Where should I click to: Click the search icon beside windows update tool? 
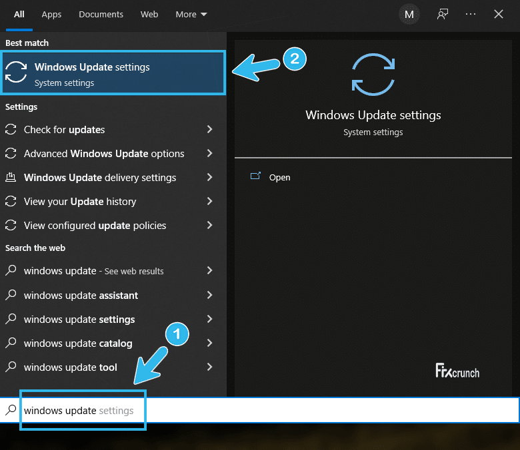pos(11,367)
